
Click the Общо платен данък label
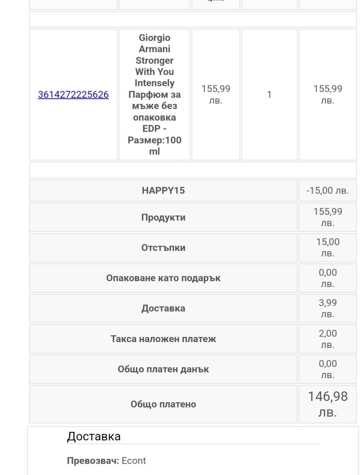coord(163,369)
